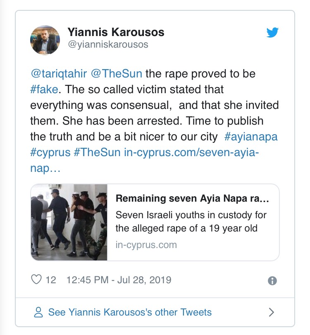Click the @yianniskarousos handle
This screenshot has height=335, width=310.
(108, 45)
